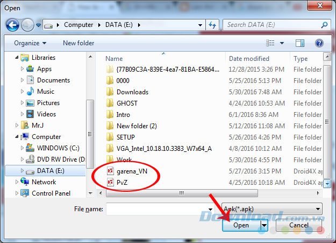Select the {77B09C3A-839E-4ea7 folder
Image resolution: width=336 pixels, height=243 pixels.
[168, 70]
